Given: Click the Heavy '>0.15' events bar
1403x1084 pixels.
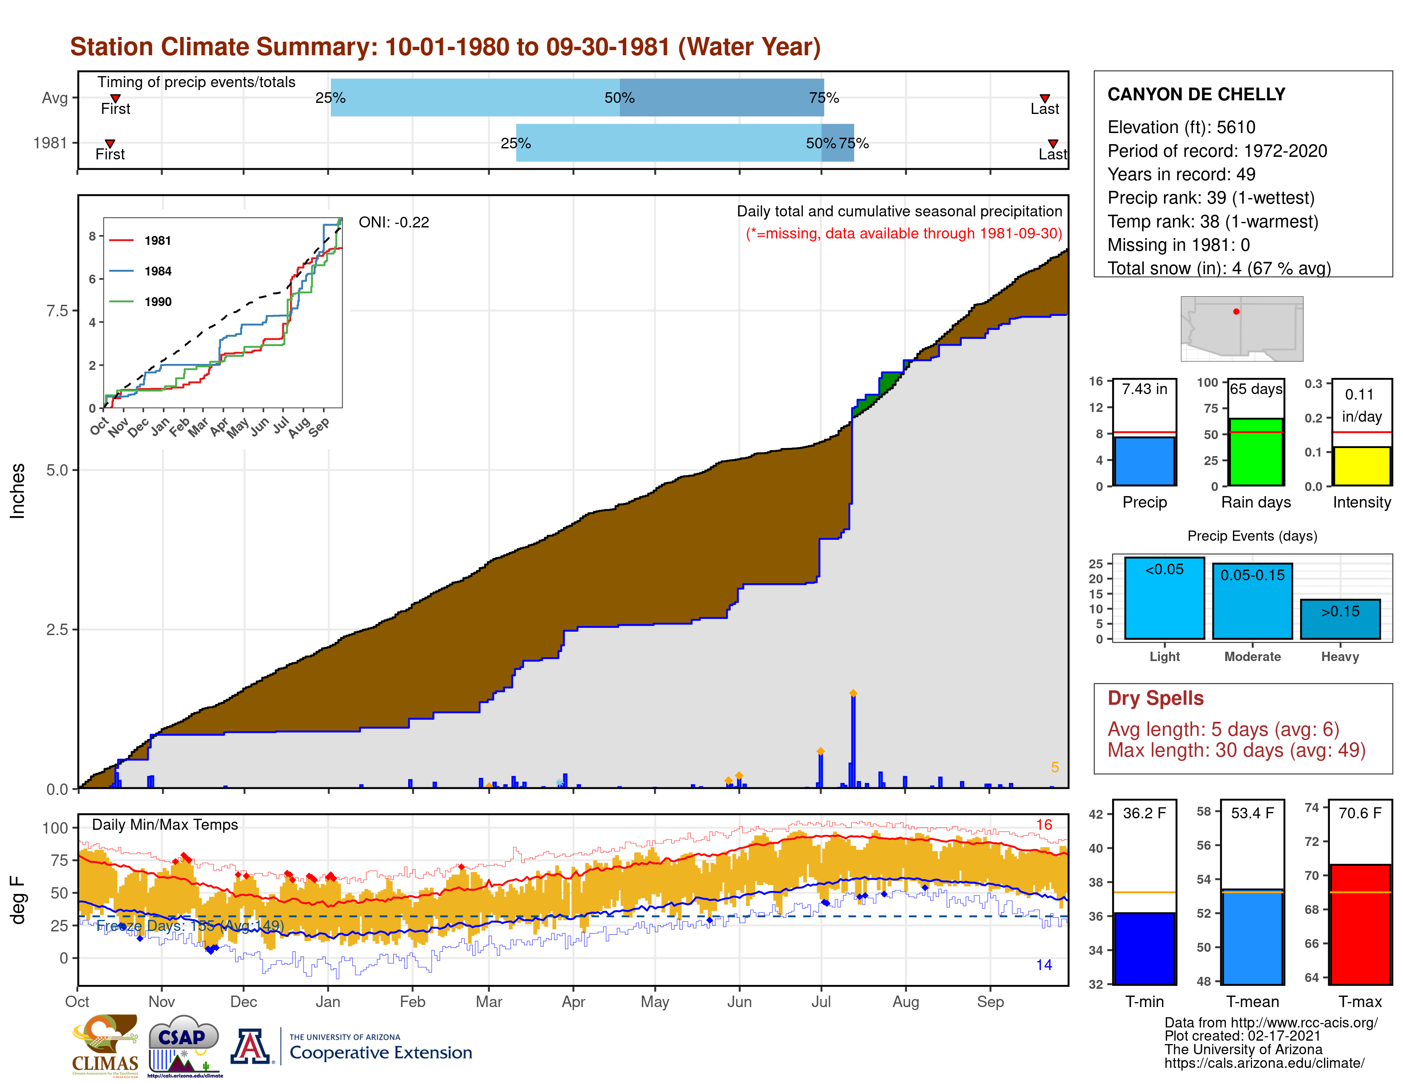Looking at the screenshot, I should tap(1340, 619).
